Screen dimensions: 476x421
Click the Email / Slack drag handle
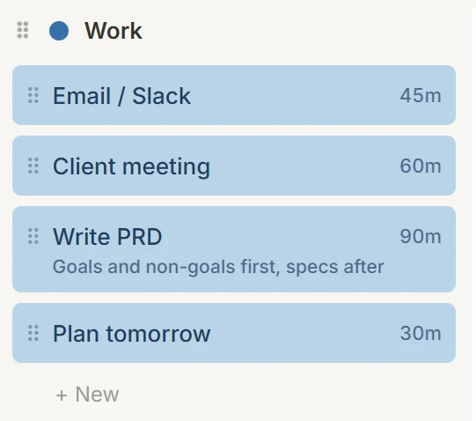tap(33, 95)
